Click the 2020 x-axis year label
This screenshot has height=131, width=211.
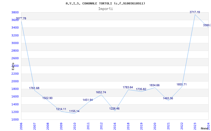click(x=155, y=126)
